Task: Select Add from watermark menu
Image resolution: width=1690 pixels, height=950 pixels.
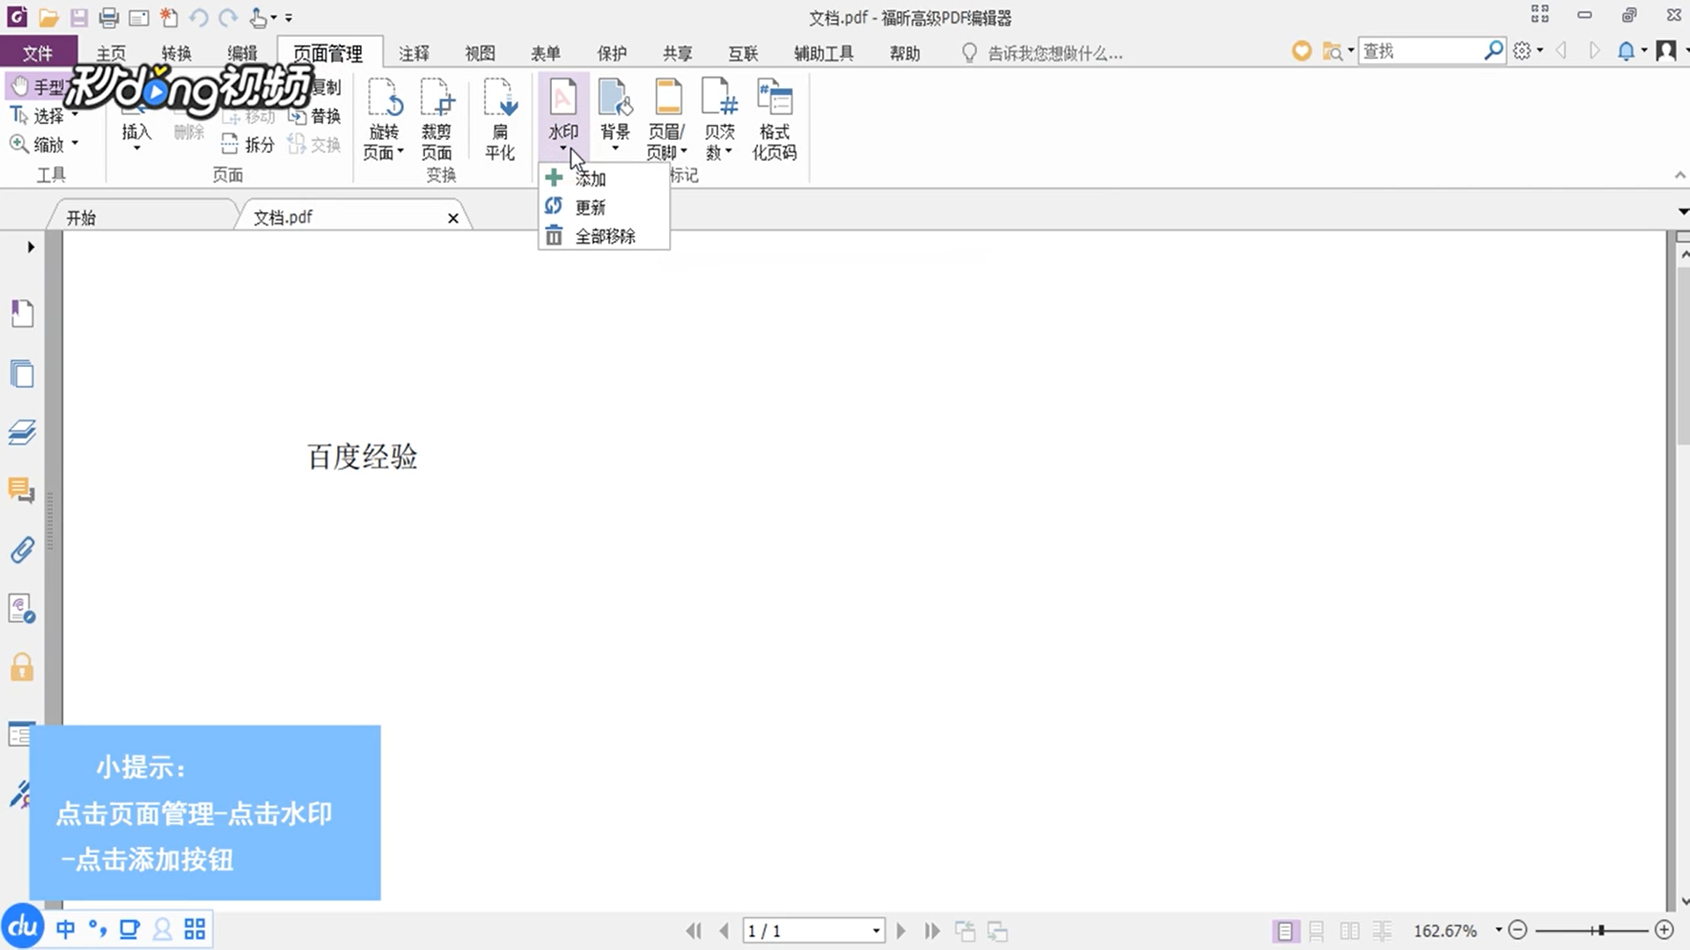Action: (590, 179)
